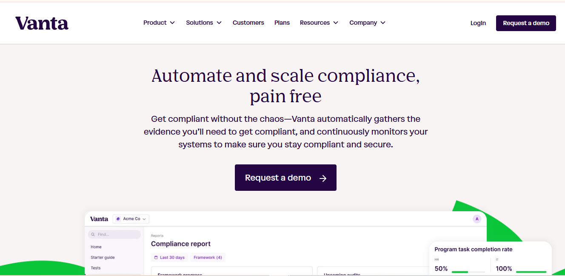This screenshot has height=276, width=565.
Task: Click the HR 50% progress bar
Action: (x=468, y=272)
